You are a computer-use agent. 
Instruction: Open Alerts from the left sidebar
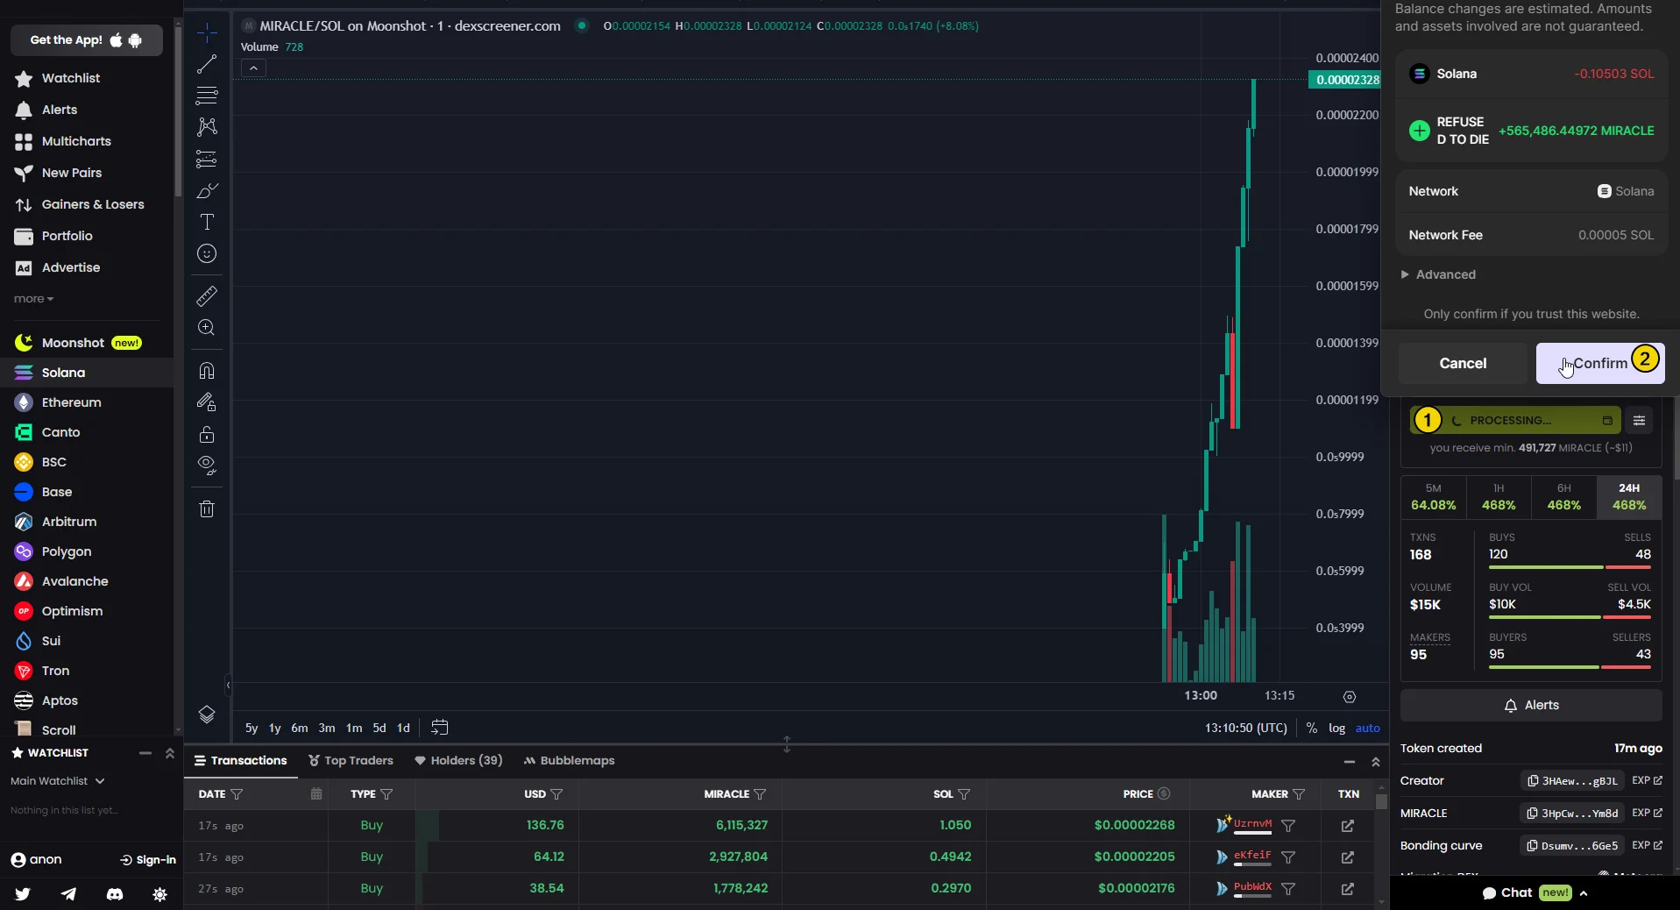(x=58, y=110)
